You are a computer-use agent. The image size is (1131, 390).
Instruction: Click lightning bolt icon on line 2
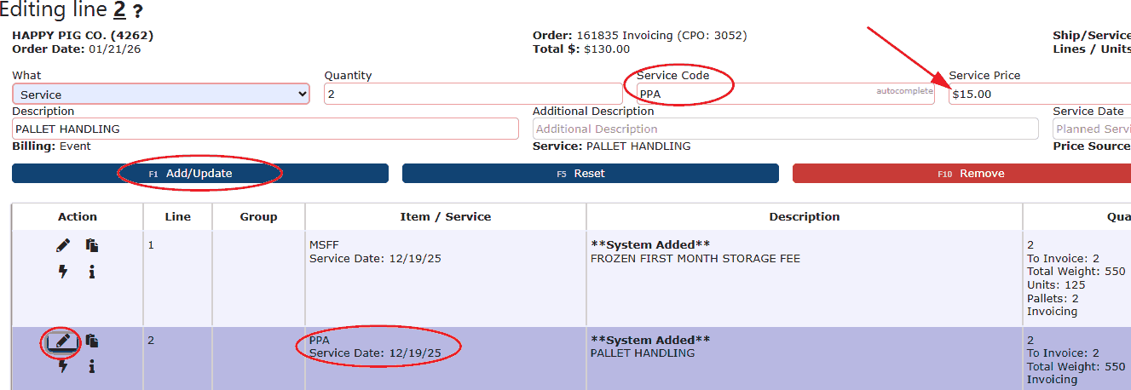(63, 366)
